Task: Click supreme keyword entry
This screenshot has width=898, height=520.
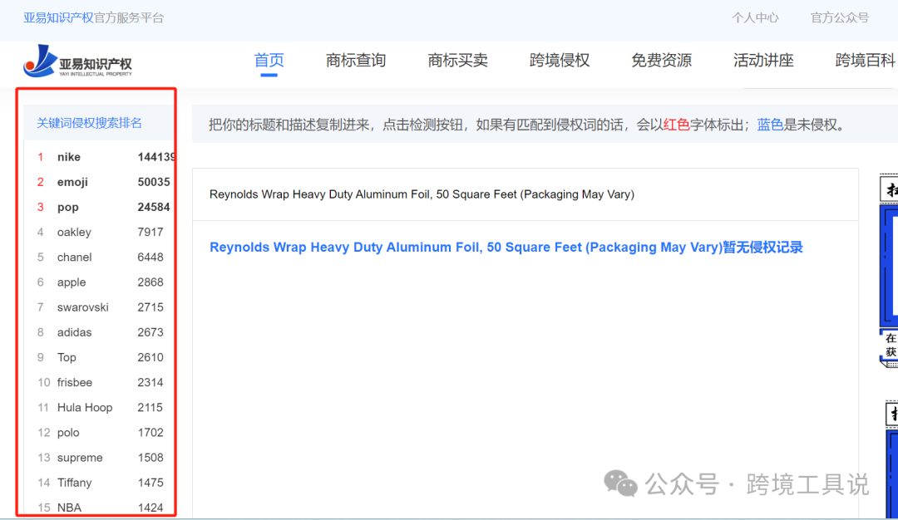Action: point(80,458)
